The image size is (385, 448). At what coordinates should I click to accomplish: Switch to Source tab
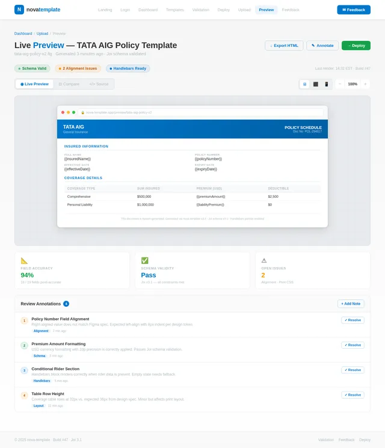[x=99, y=84]
